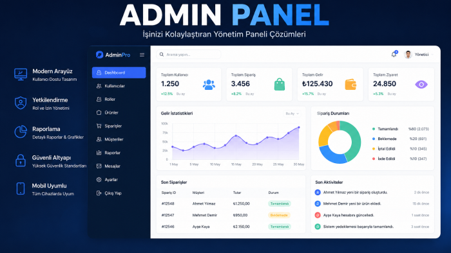Click the green Tamamlandı legend dot
The image size is (451, 253).
(374, 129)
